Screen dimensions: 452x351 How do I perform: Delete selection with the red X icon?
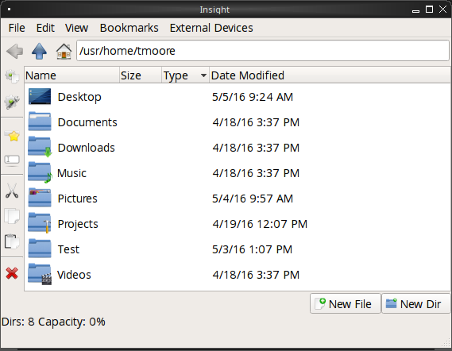tap(12, 273)
